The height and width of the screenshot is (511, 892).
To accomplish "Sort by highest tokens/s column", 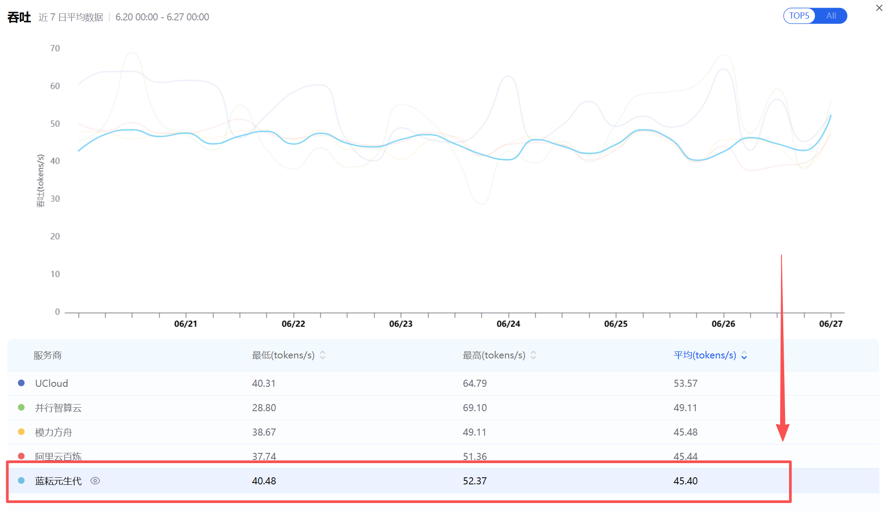I will 533,355.
